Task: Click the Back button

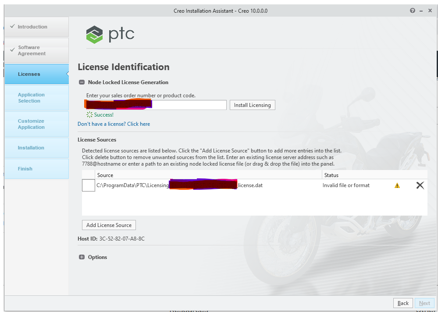Action: click(x=402, y=303)
